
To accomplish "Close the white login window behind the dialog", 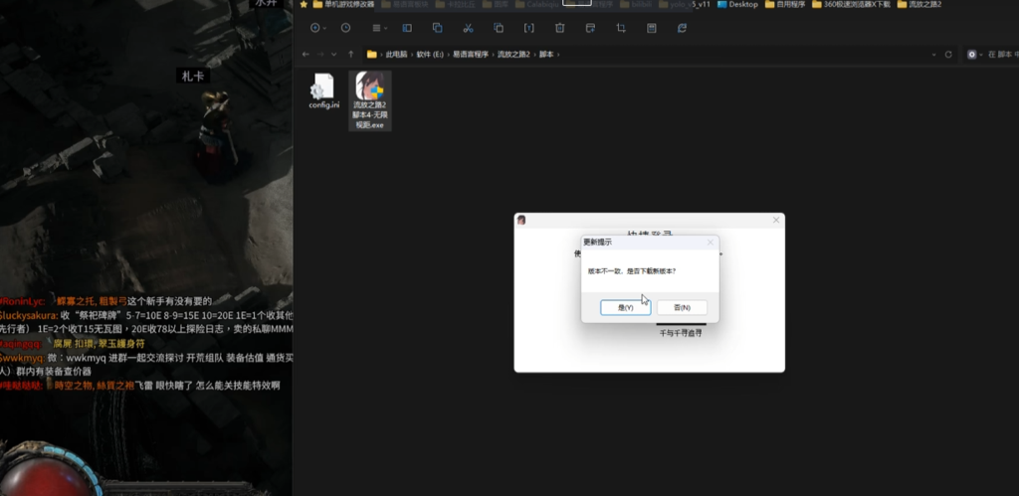I will click(776, 220).
